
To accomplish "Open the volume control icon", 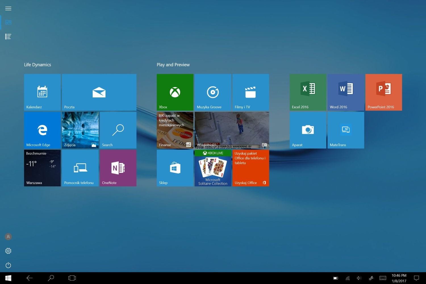I will (359, 278).
